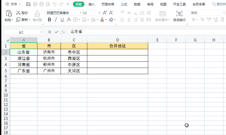
Task: Align text to vertical middle icon
Action: point(129,13)
